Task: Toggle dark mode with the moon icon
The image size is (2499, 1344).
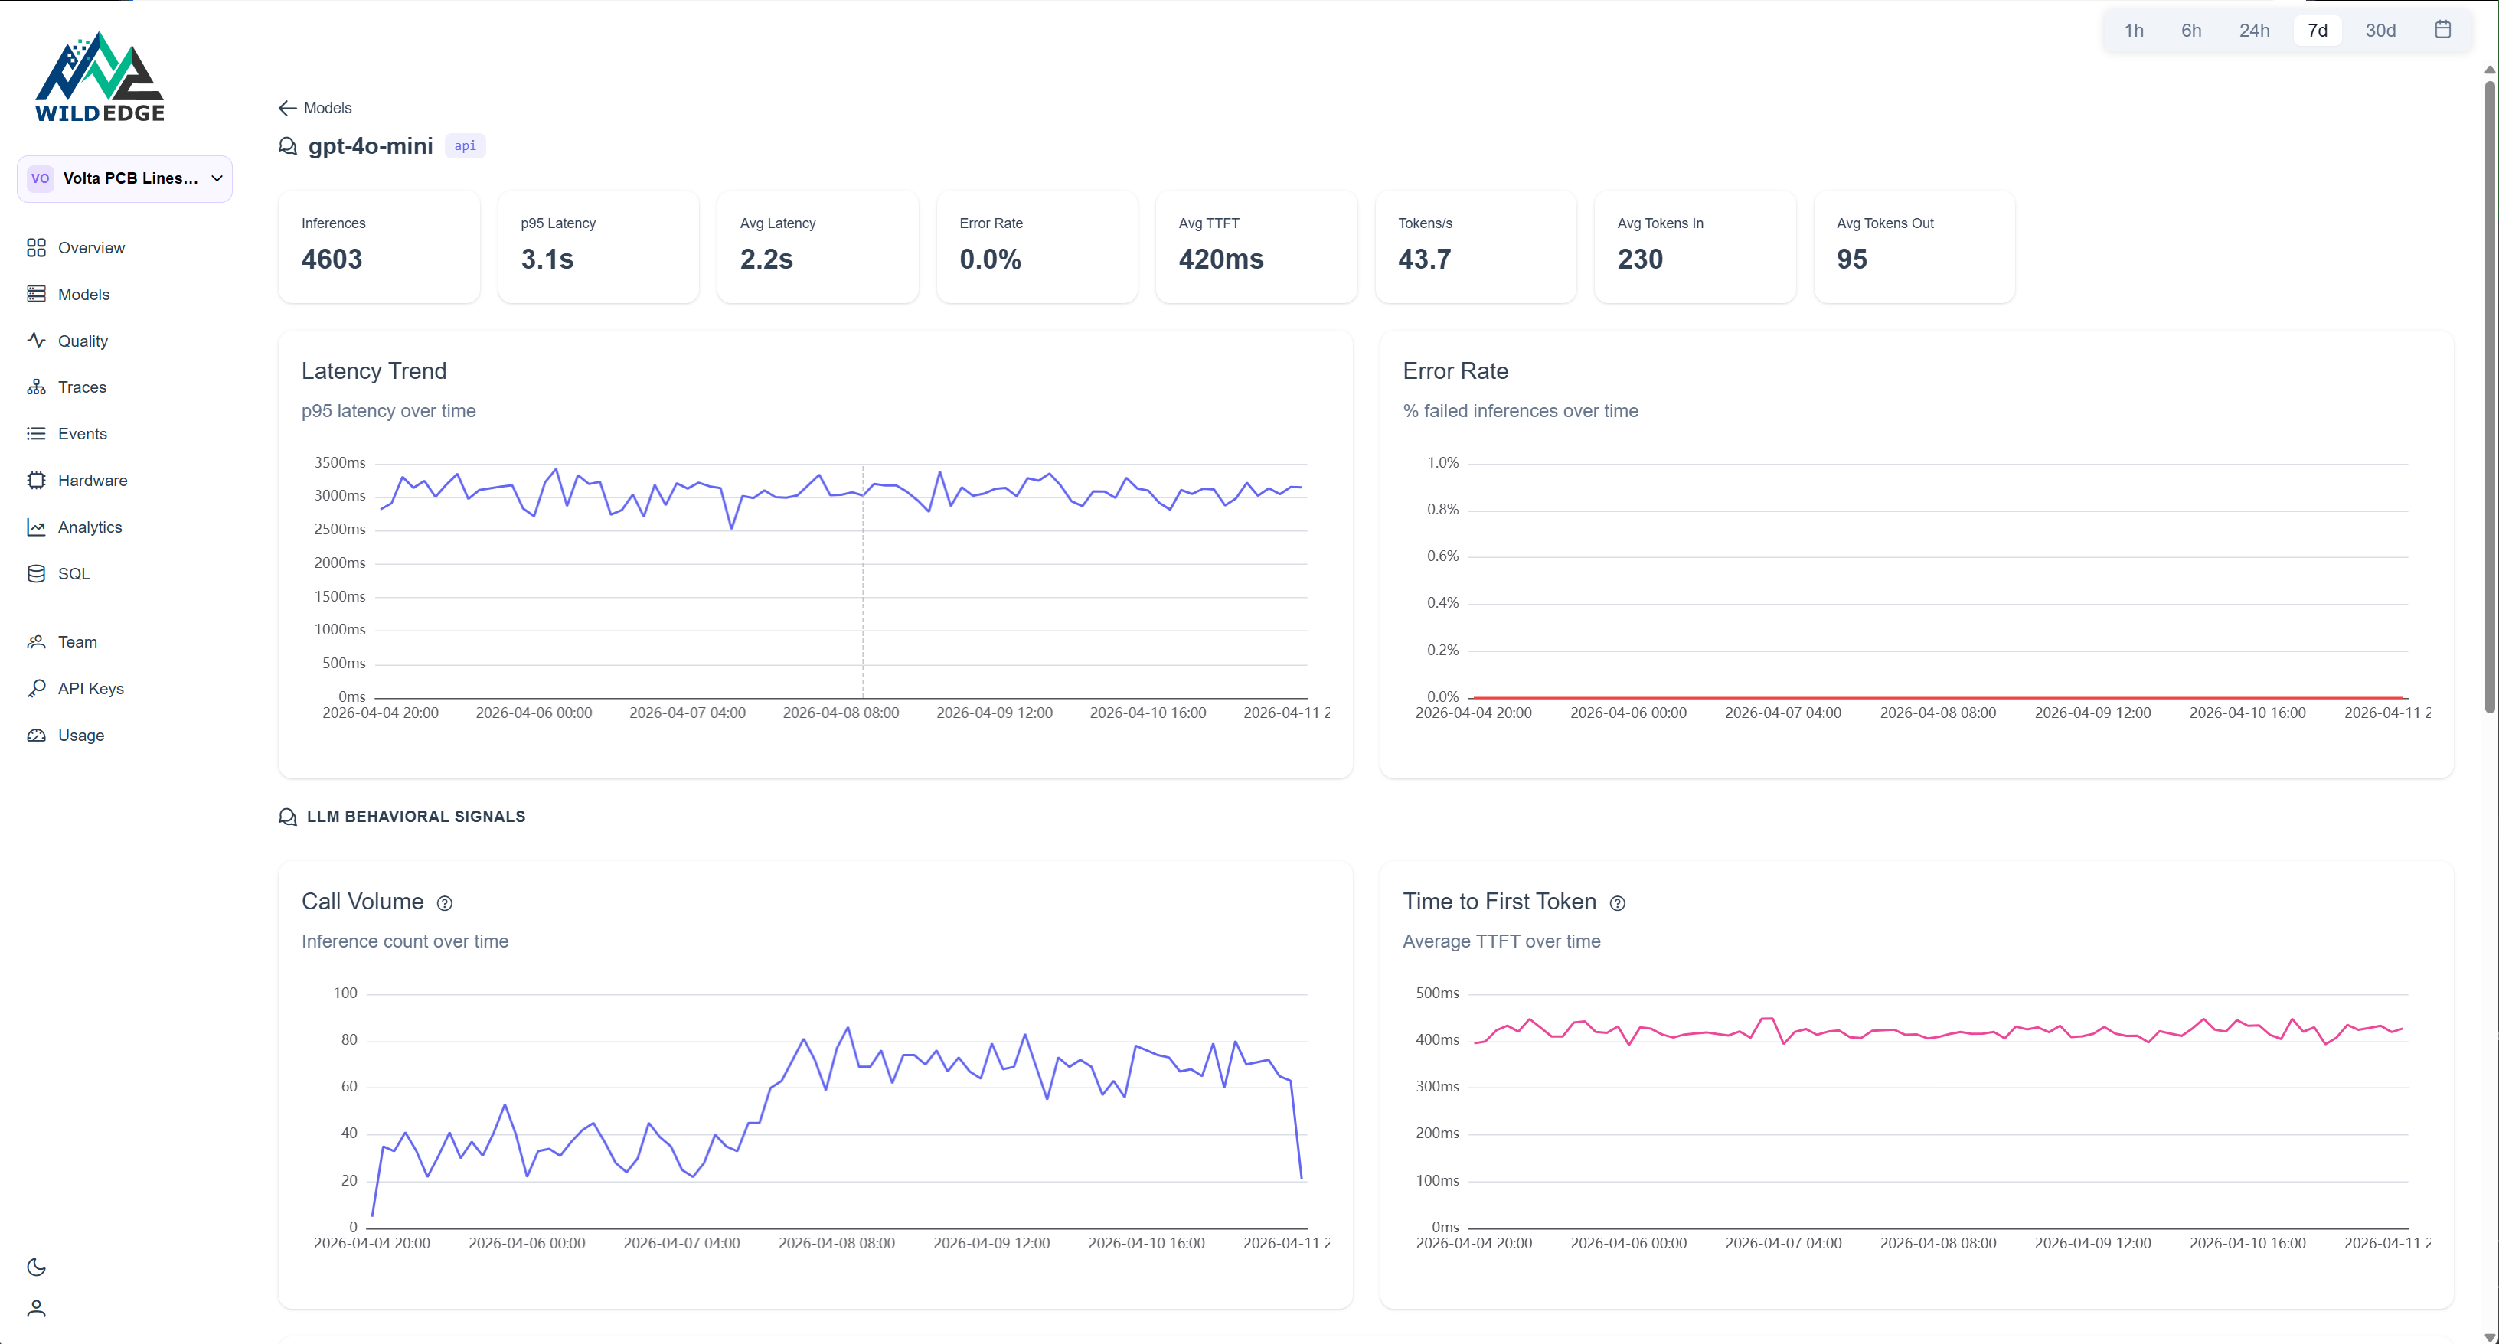Action: pos(36,1267)
